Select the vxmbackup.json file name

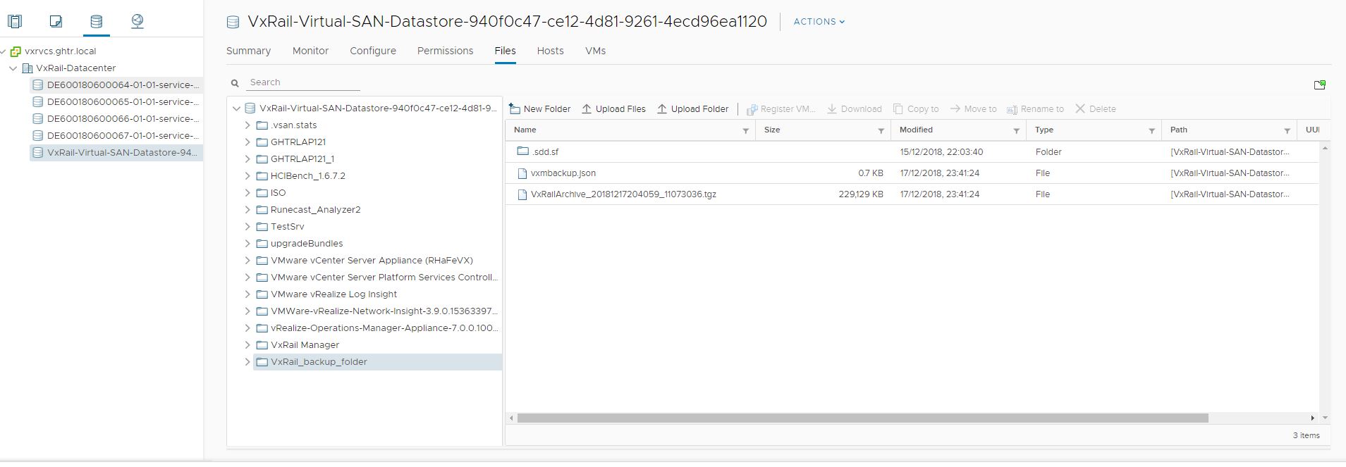(563, 173)
